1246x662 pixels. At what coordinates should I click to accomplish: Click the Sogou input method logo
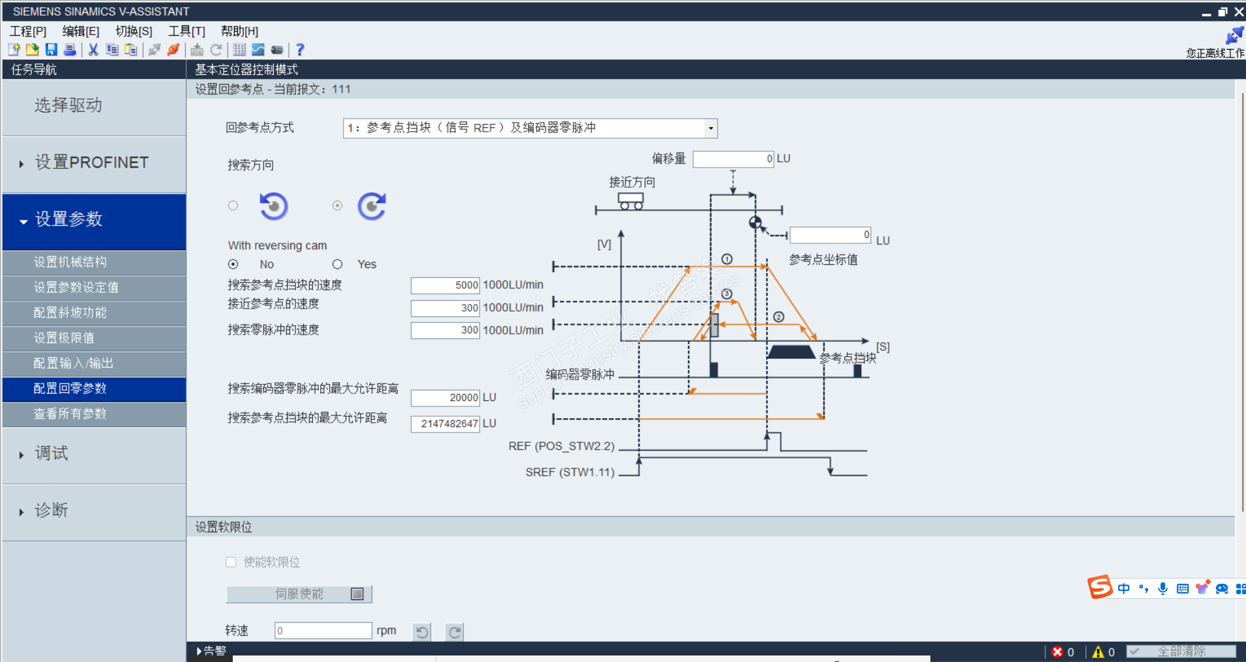click(1100, 587)
